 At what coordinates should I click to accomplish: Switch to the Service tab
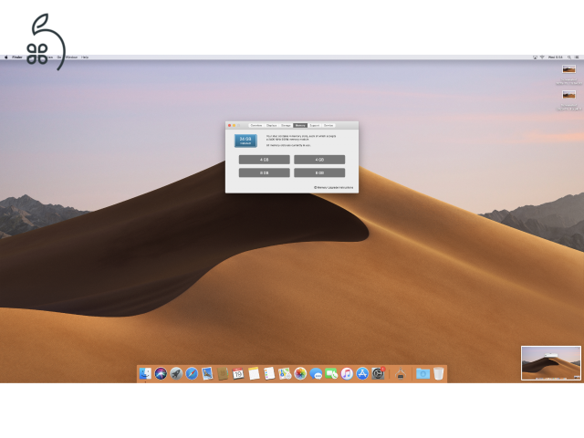328,126
